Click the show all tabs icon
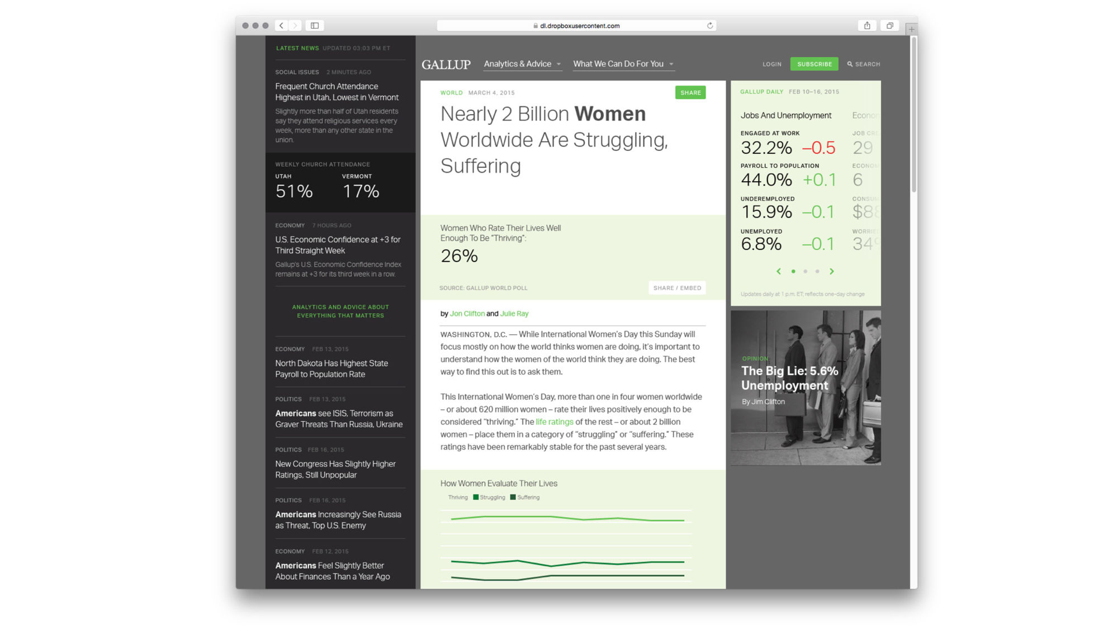Image resolution: width=1118 pixels, height=629 pixels. [x=890, y=26]
